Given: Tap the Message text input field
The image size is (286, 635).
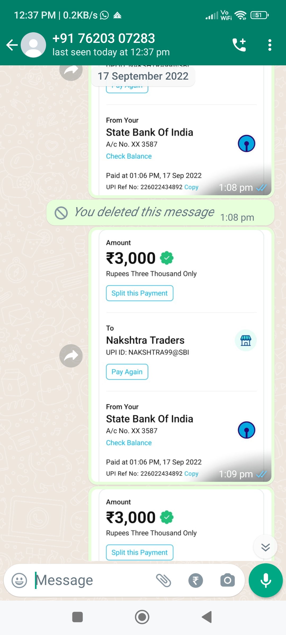Looking at the screenshot, I should [x=93, y=580].
